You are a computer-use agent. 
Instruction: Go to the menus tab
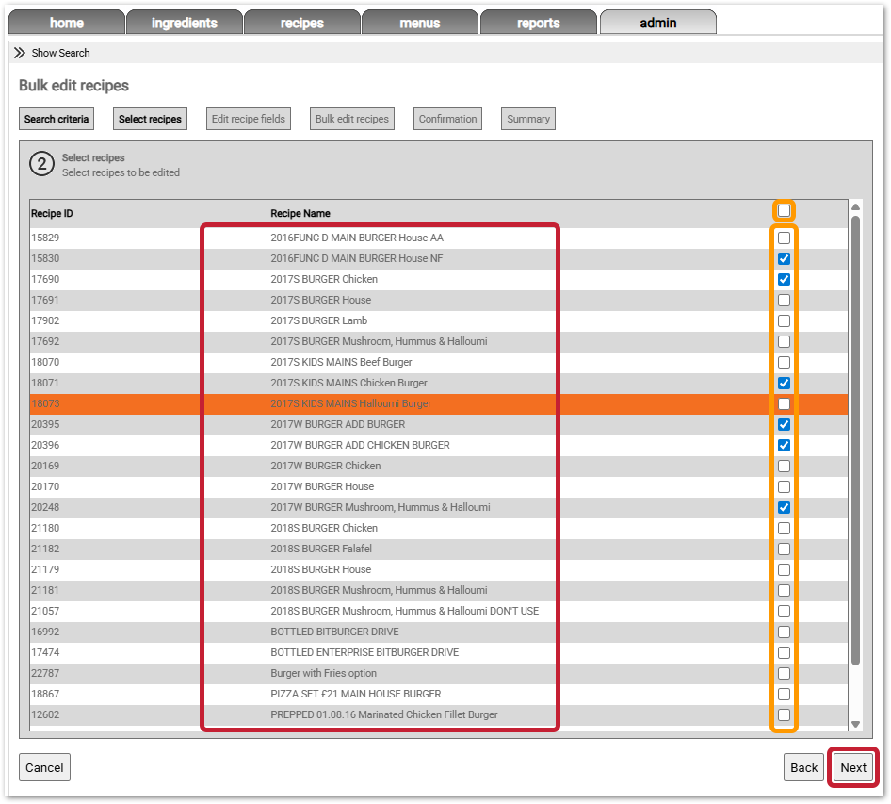pyautogui.click(x=419, y=23)
